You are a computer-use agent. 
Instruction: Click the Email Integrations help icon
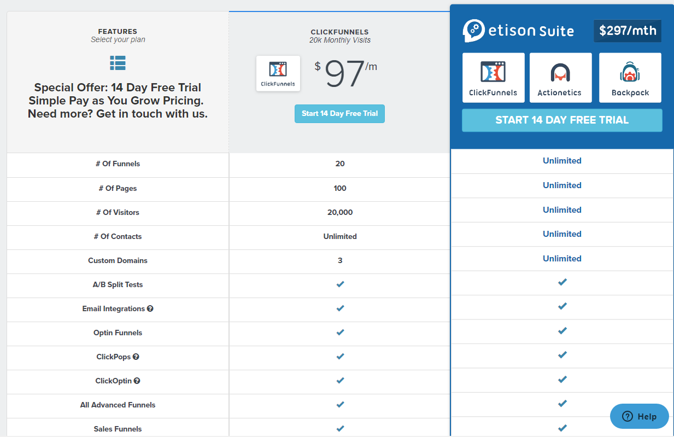tap(150, 308)
